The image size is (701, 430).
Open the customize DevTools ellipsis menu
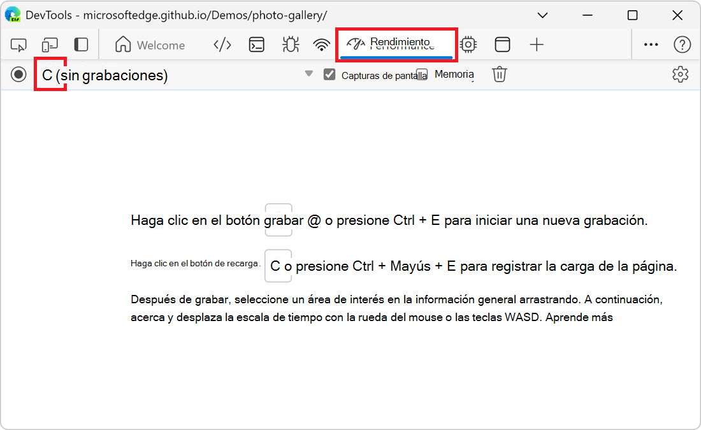[651, 45]
